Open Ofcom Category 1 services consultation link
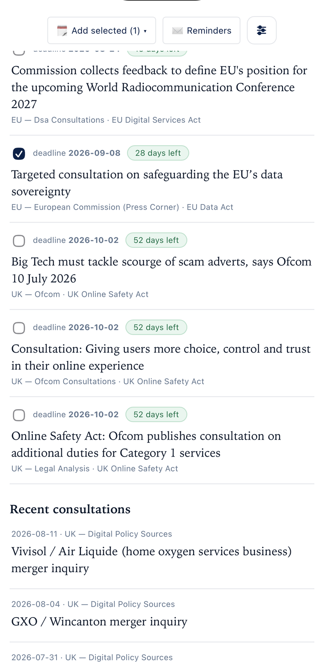 click(146, 444)
